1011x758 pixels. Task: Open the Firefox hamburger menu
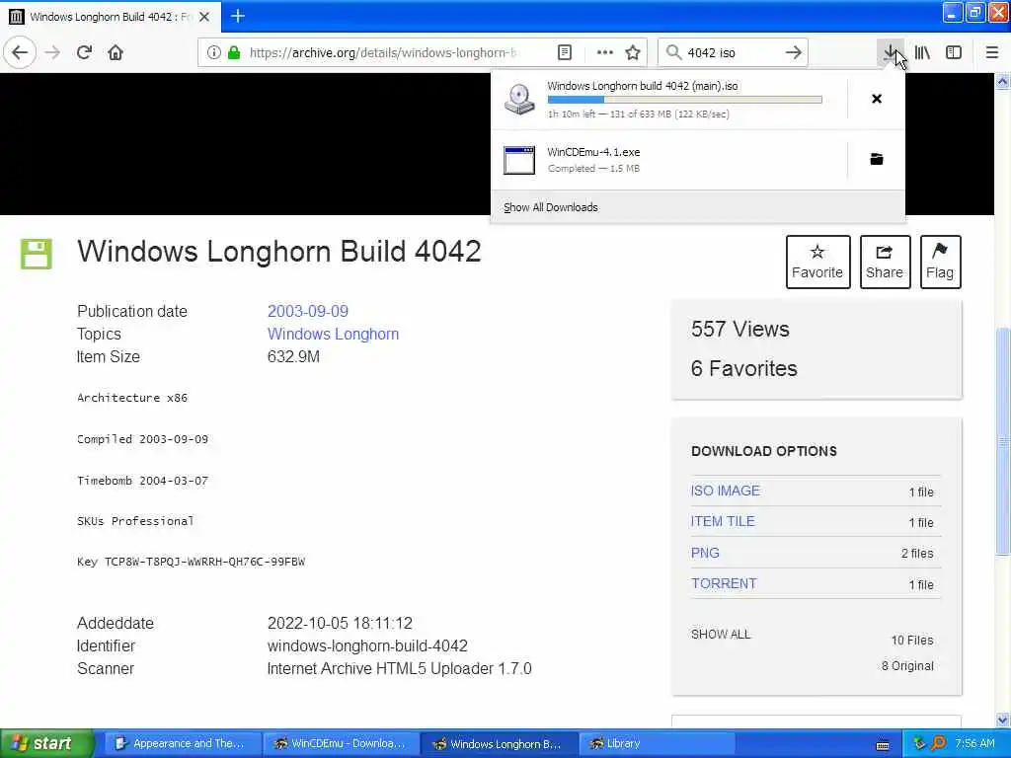(x=992, y=53)
